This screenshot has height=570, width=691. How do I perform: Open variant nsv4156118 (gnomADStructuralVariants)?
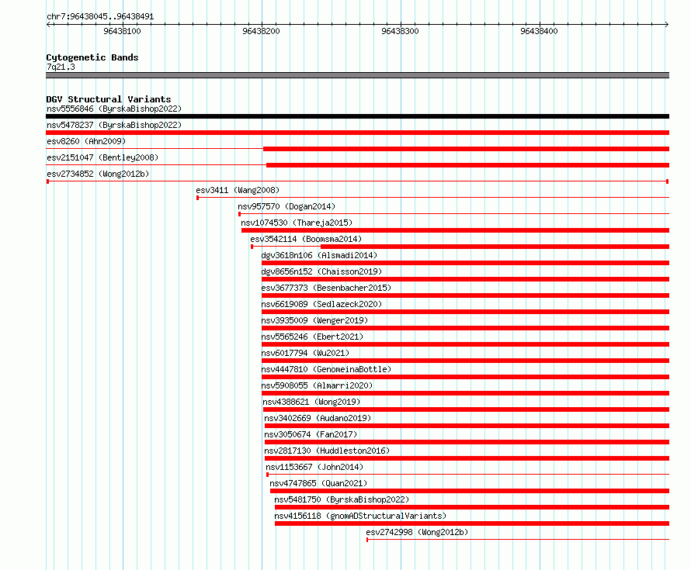[360, 516]
